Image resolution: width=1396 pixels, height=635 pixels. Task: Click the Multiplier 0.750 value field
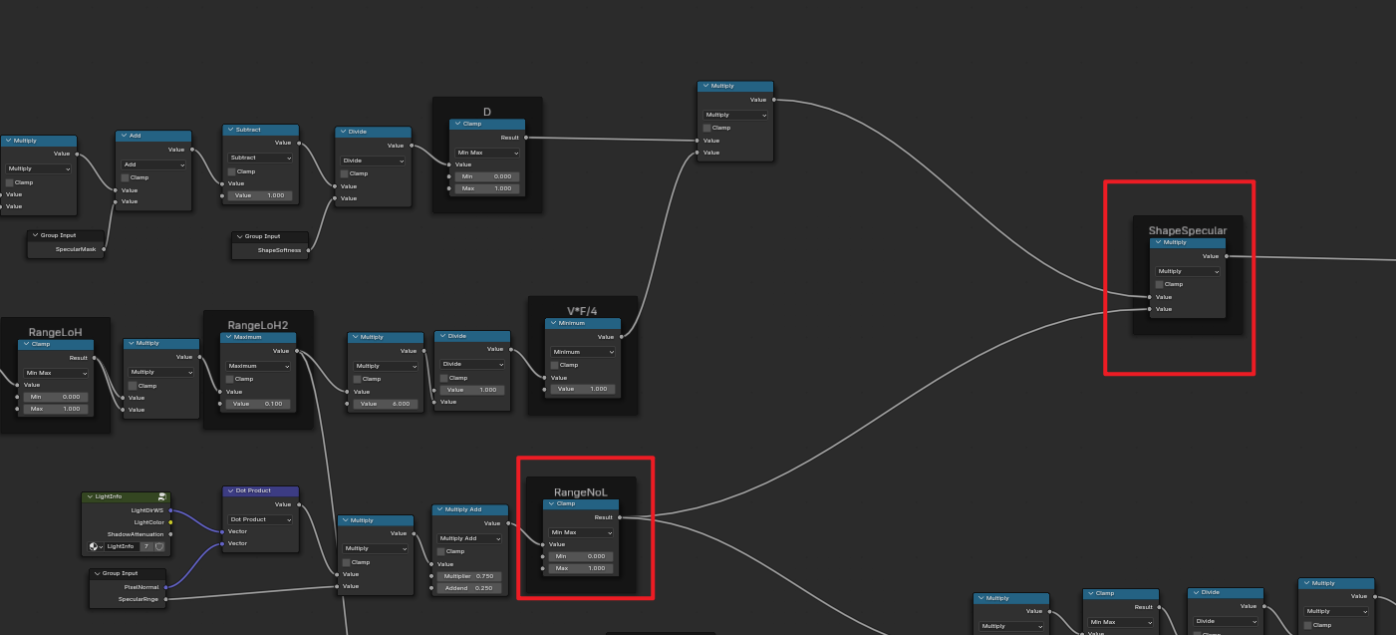(x=471, y=576)
